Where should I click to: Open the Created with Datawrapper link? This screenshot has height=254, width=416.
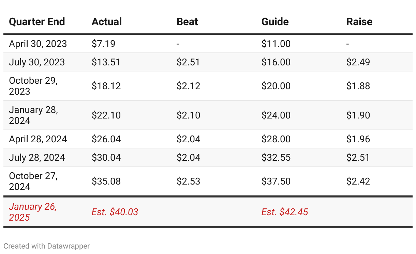point(47,246)
